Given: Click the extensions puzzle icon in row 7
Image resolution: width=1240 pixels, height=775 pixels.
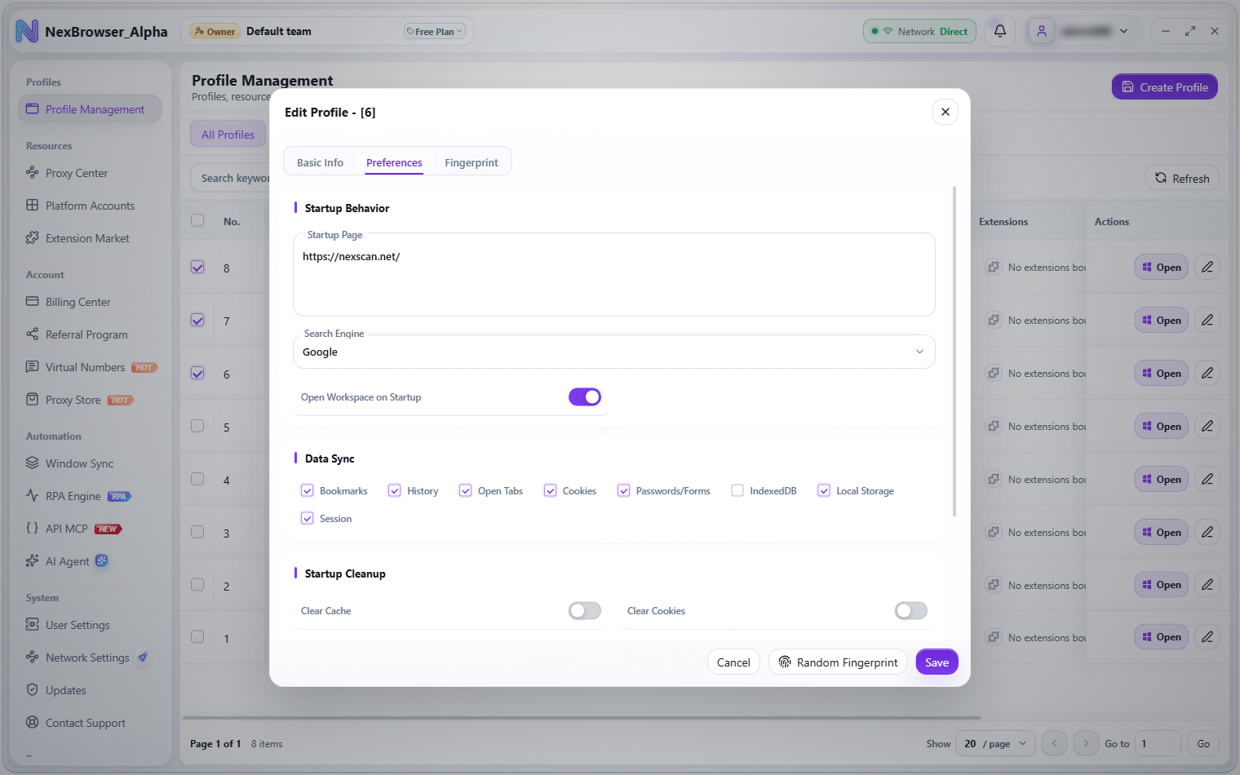Looking at the screenshot, I should pos(994,320).
